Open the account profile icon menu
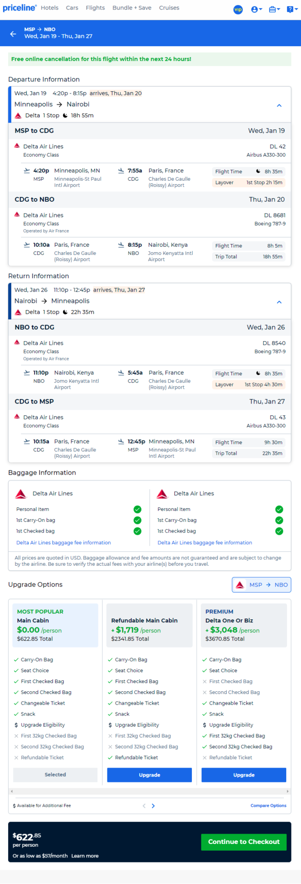This screenshot has height=884, width=301. [x=257, y=9]
